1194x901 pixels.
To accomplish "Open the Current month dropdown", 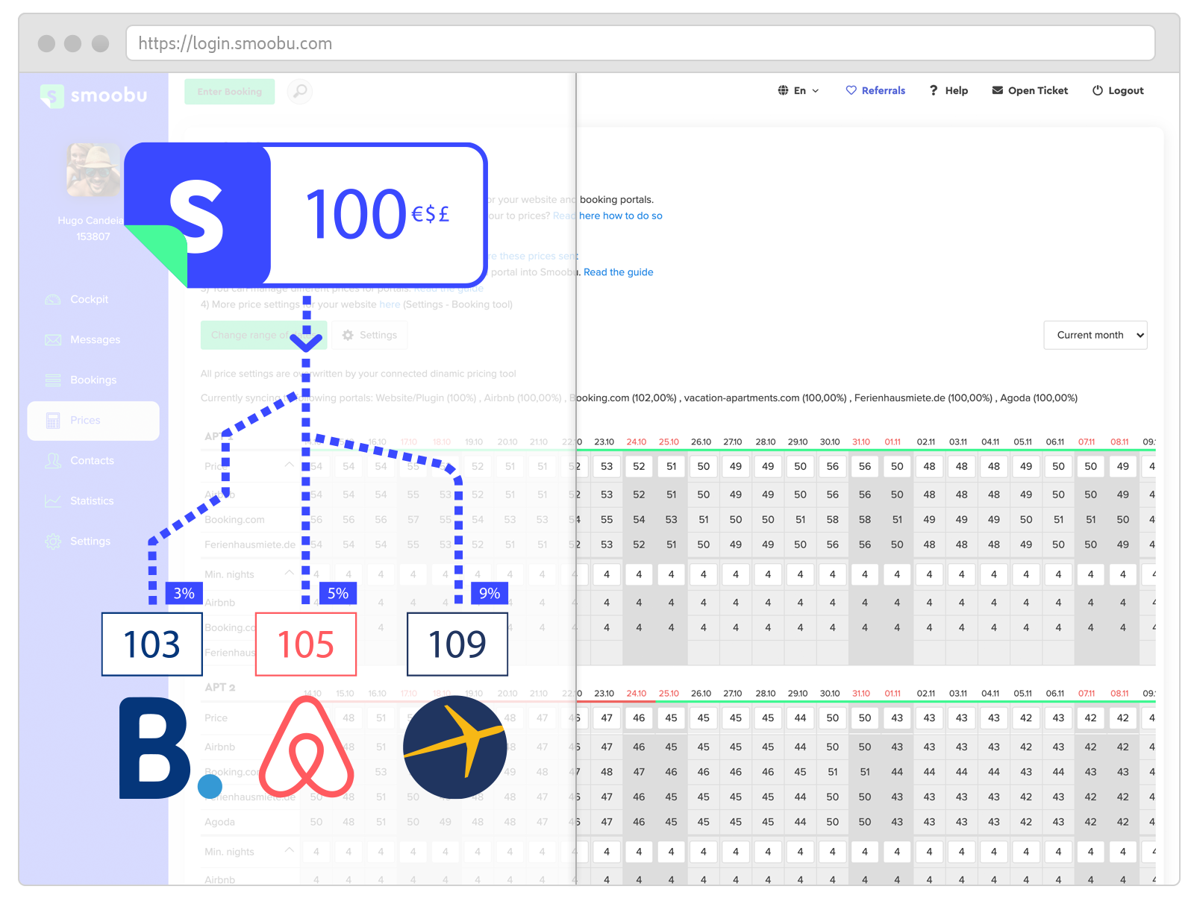I will coord(1095,336).
